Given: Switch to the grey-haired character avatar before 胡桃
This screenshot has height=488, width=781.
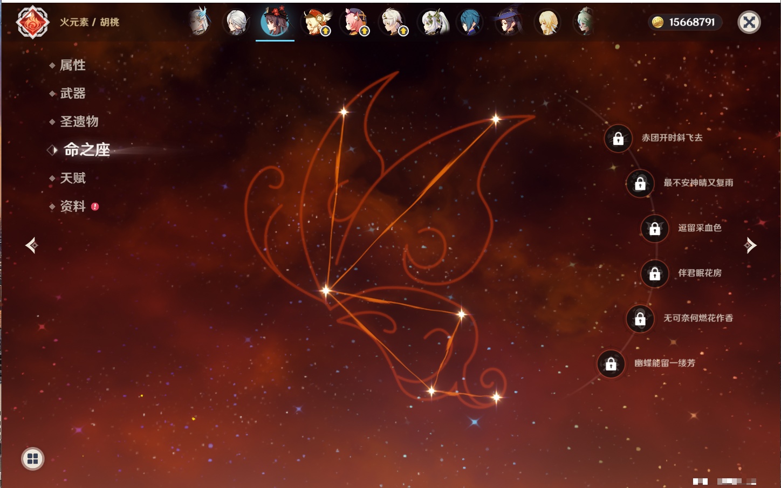Looking at the screenshot, I should coord(236,23).
